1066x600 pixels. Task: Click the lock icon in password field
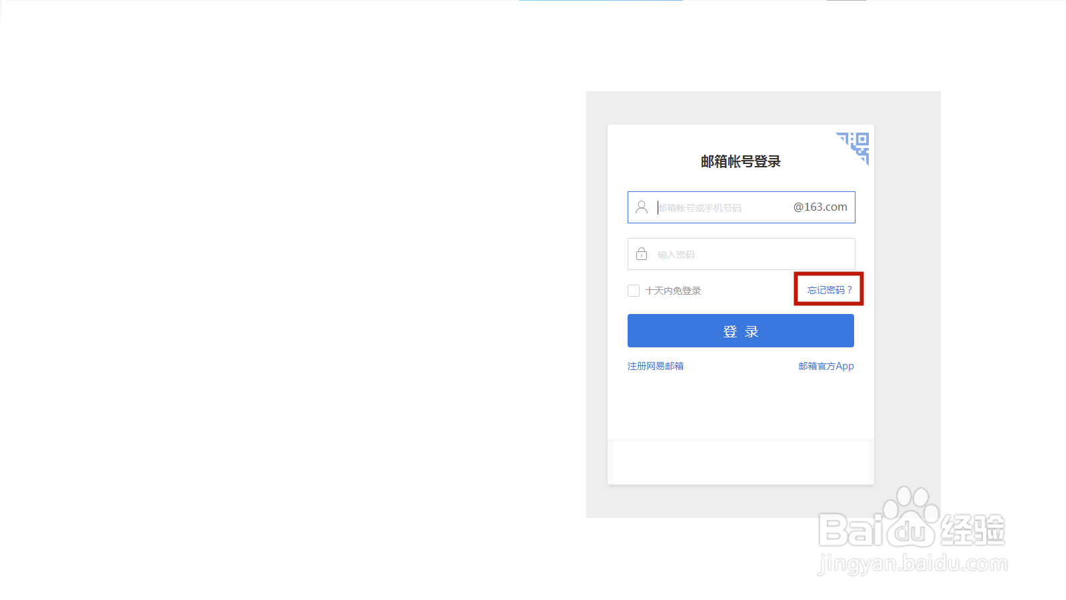point(642,254)
